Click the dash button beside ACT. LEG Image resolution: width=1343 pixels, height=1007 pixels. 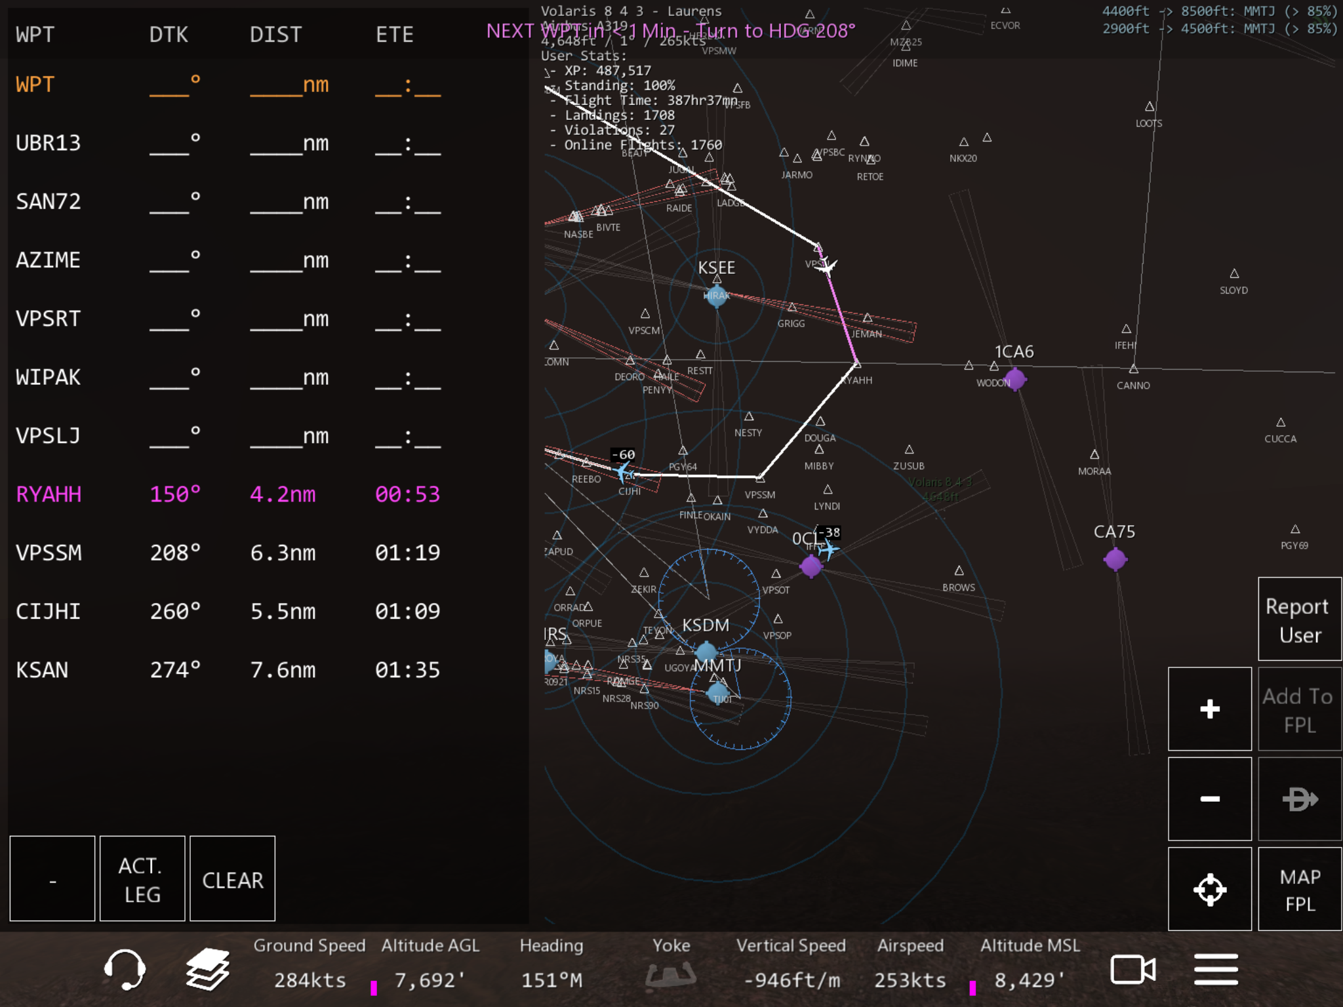(52, 879)
